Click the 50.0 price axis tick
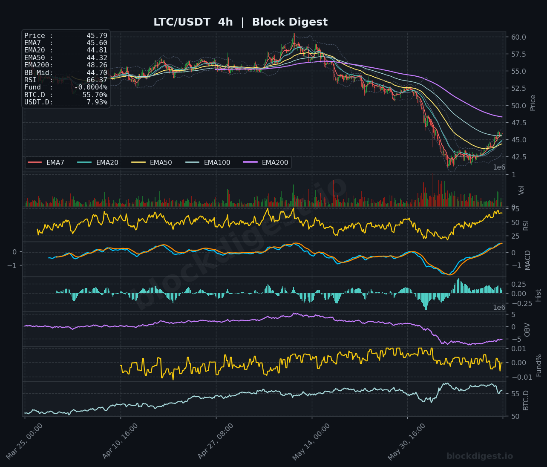 [518, 106]
